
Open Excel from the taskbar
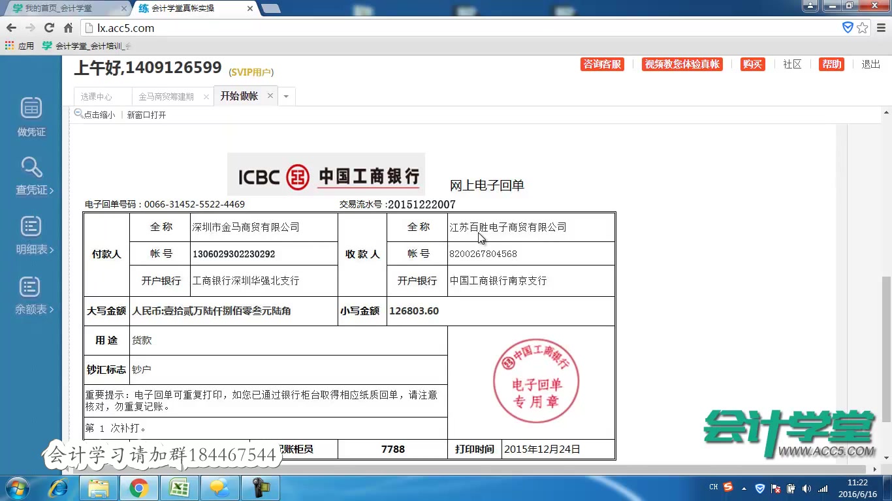pos(179,488)
